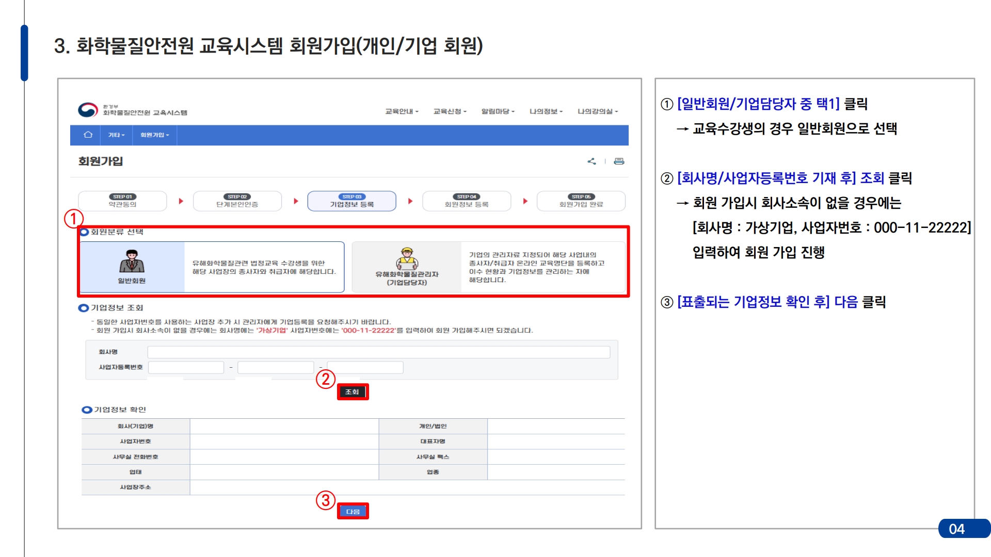Choose the 일반회원 member type card
Image resolution: width=991 pixels, height=557 pixels.
[212, 267]
